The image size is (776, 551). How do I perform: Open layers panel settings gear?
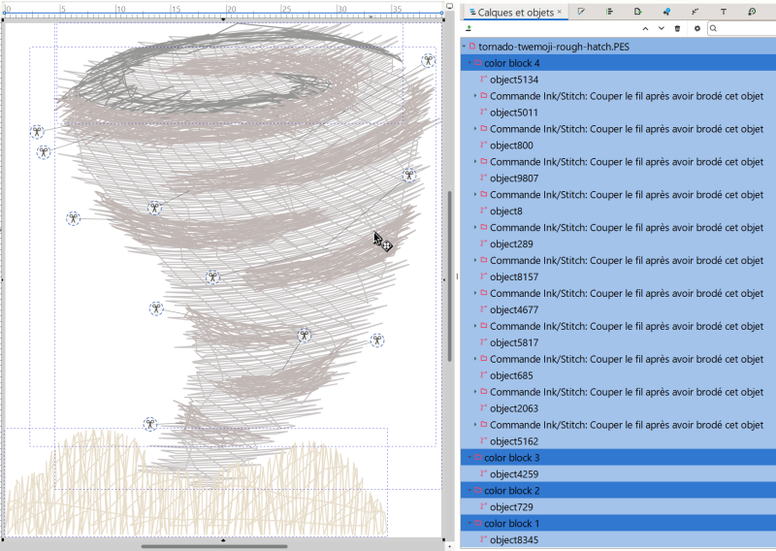[x=697, y=29]
